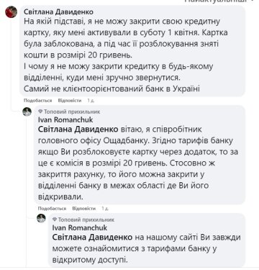The width and height of the screenshot is (259, 270).
Task: Open Ivan Romanchuk name in second reply
Action: point(80,228)
